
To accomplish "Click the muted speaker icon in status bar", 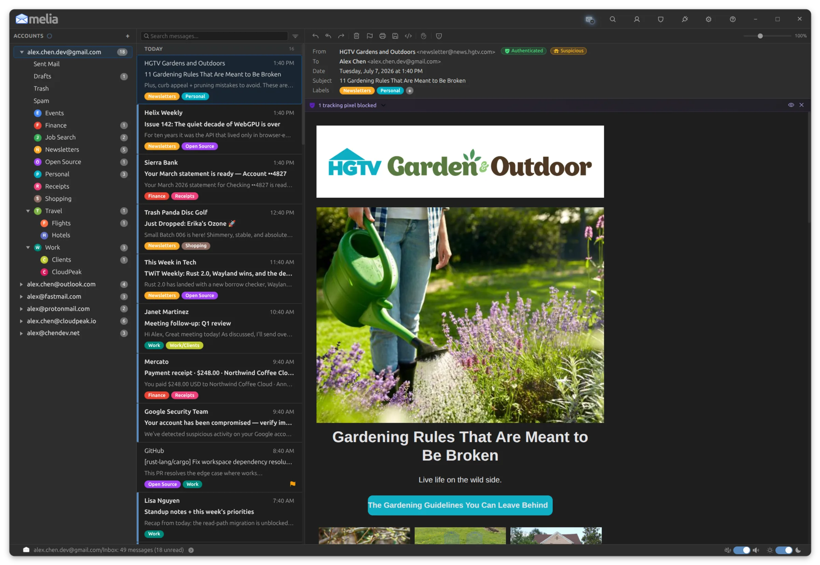I will pos(728,550).
